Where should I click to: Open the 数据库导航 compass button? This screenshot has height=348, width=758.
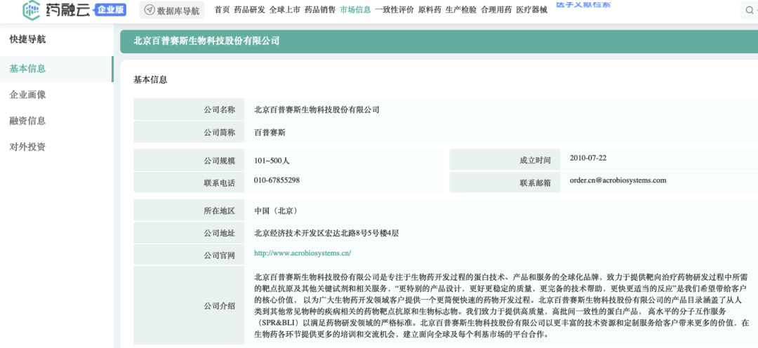point(172,10)
